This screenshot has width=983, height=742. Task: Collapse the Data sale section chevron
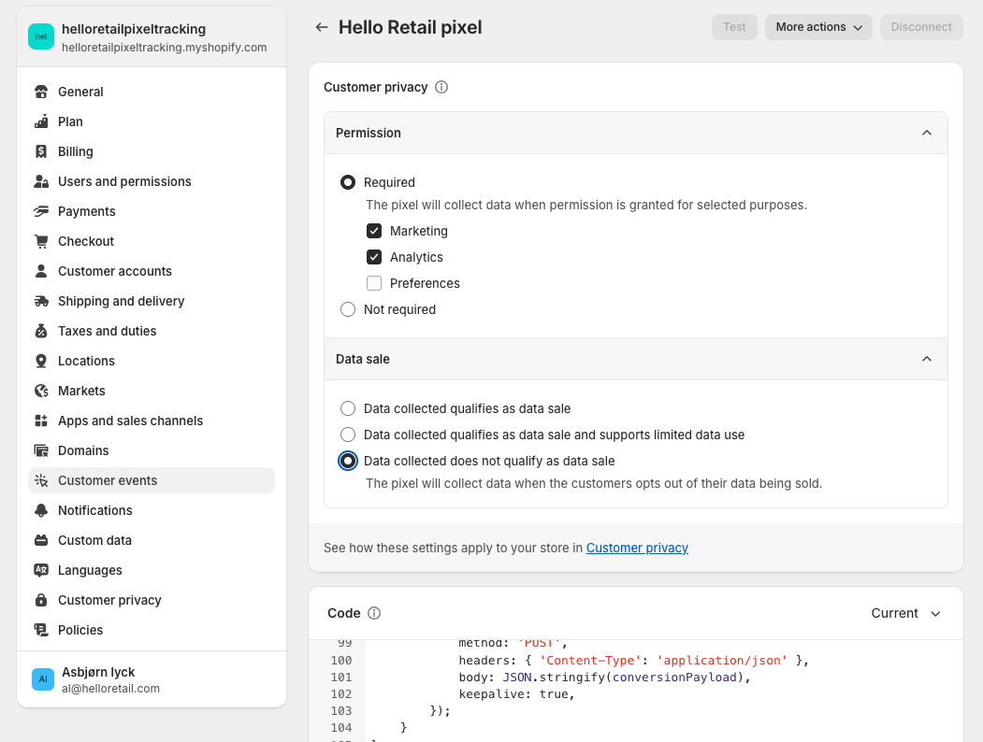coord(926,359)
